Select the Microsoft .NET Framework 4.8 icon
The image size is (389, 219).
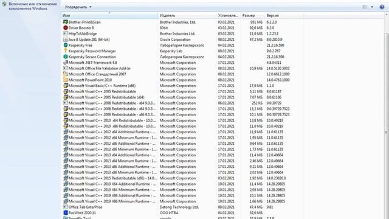click(x=66, y=63)
